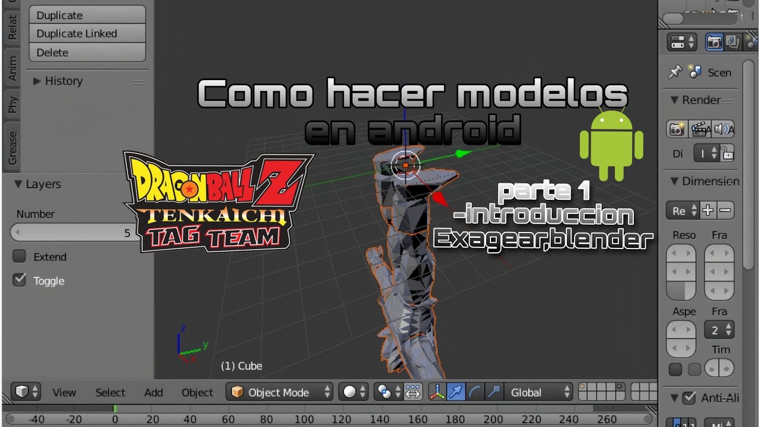Open the Di display dropdown
The image size is (759, 427).
pyautogui.click(x=707, y=153)
